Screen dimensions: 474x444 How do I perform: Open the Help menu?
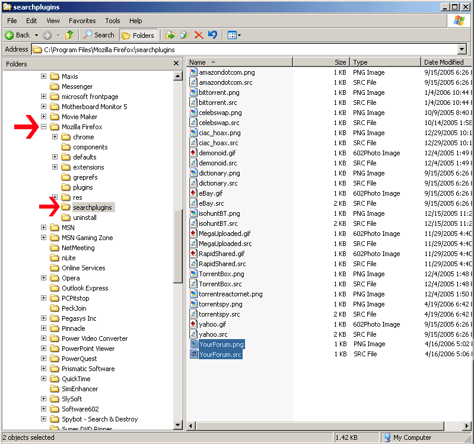[x=136, y=21]
